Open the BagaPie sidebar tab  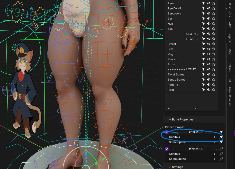(230, 38)
